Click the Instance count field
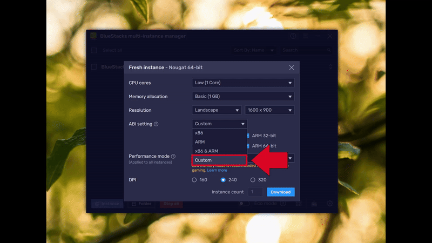The height and width of the screenshot is (243, 432). tap(255, 192)
